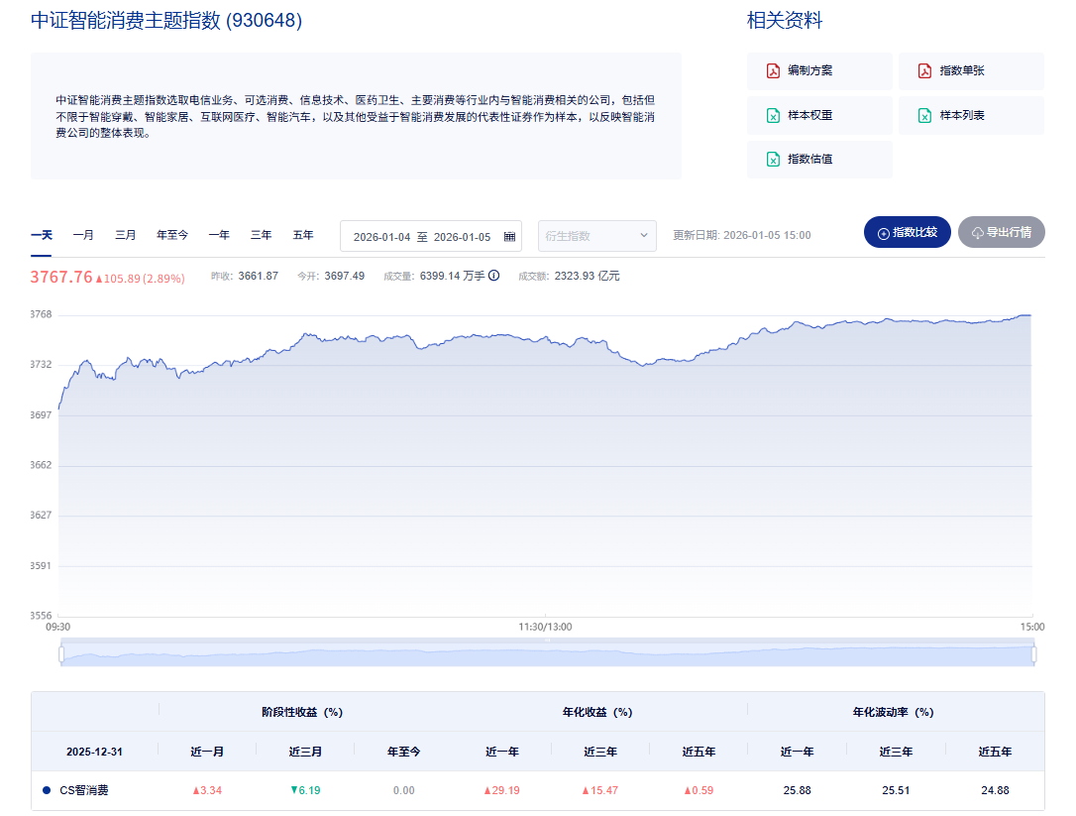Screen dimensions: 1076x816
Task: Grab the right handle of chart range slider
Action: tap(1034, 654)
